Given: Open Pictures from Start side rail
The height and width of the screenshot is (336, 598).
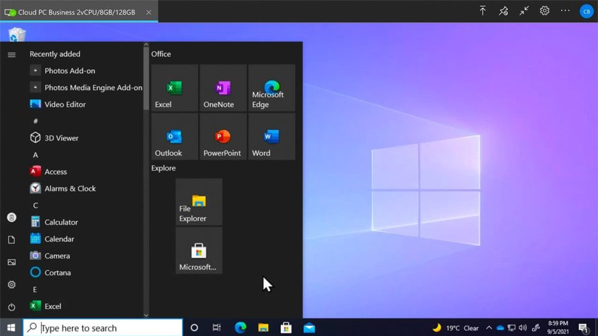Looking at the screenshot, I should click(x=11, y=262).
